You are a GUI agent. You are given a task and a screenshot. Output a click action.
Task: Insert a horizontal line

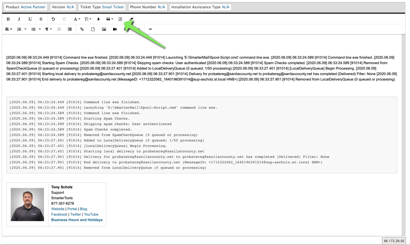tap(150, 29)
